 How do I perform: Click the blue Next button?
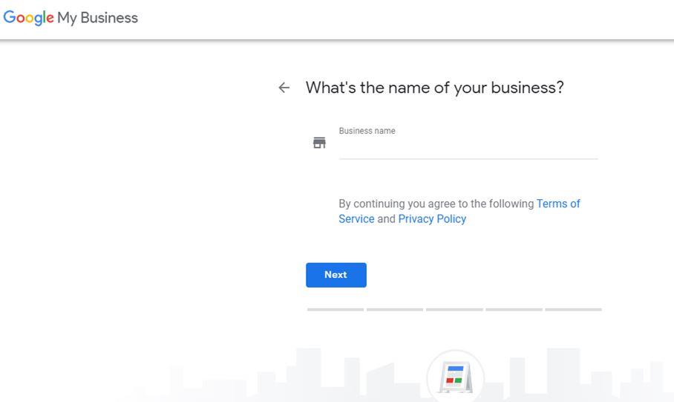tap(336, 275)
